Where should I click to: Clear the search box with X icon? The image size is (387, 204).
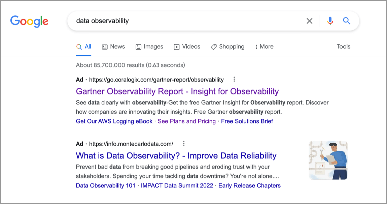(x=309, y=21)
